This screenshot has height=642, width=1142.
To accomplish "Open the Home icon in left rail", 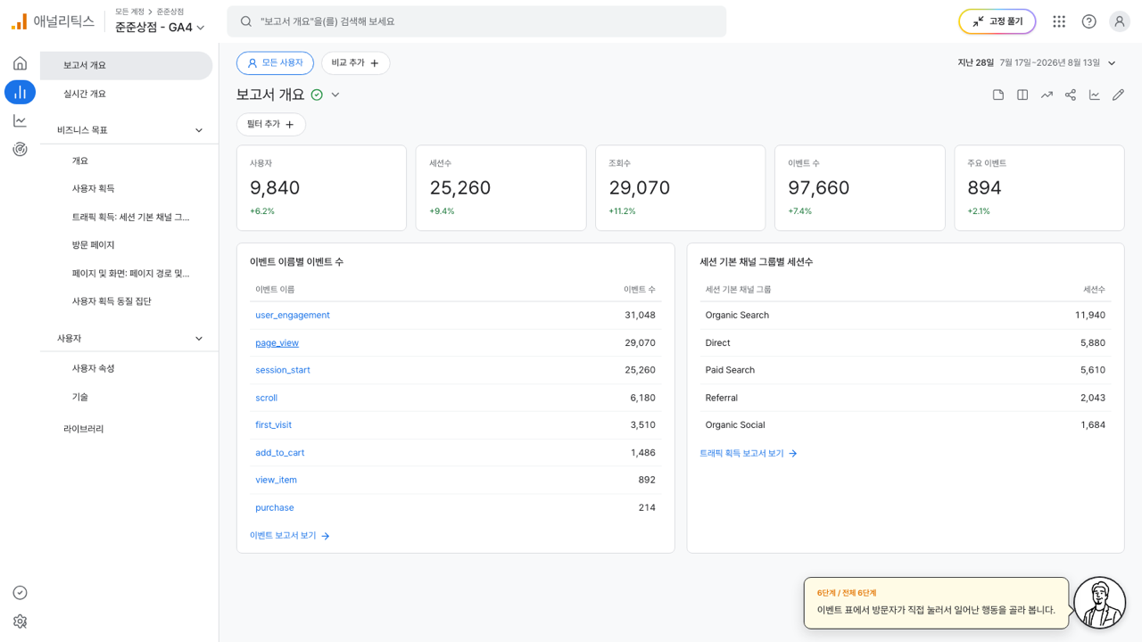I will tap(20, 63).
